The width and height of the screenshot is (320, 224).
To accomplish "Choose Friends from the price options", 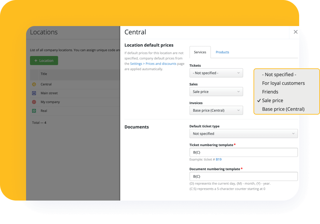I will tap(270, 92).
